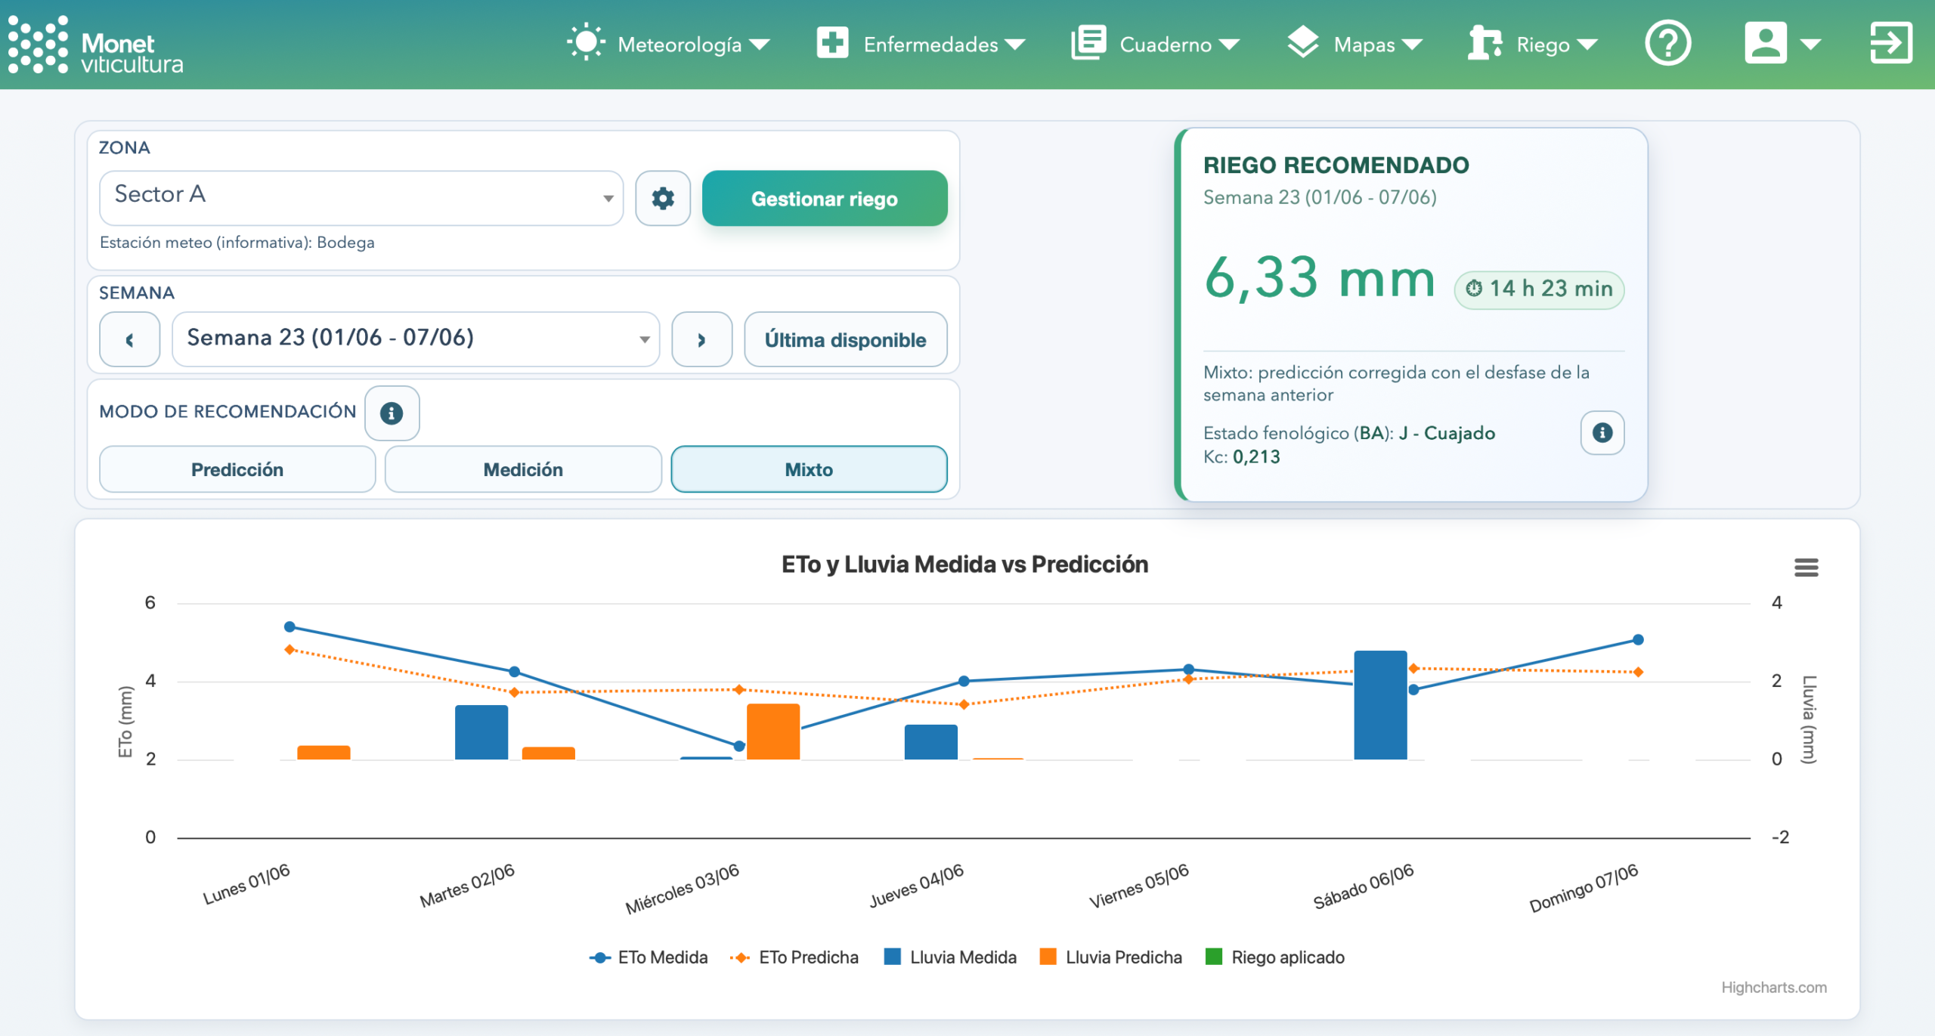This screenshot has width=1935, height=1036.
Task: Click the irrigation duration clock icon
Action: 1474,289
